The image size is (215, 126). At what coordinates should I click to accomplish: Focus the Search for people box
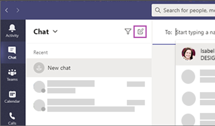[x=183, y=10]
